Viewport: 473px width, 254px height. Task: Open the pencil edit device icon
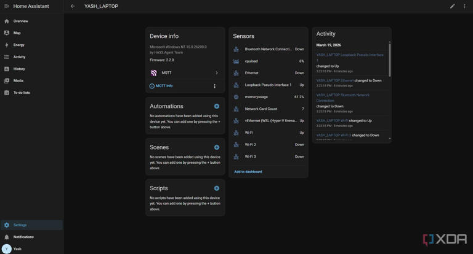coord(452,6)
